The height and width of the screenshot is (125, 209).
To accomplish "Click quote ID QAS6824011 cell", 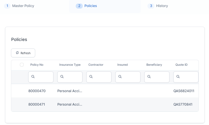I will pyautogui.click(x=184, y=91).
